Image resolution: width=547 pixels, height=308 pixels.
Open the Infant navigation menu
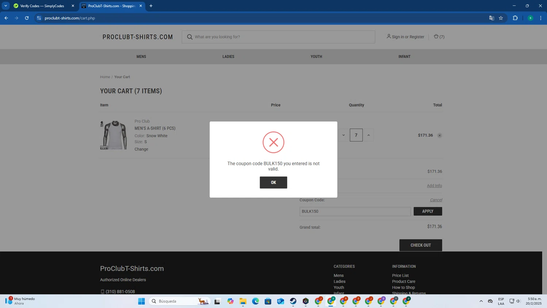(x=404, y=57)
